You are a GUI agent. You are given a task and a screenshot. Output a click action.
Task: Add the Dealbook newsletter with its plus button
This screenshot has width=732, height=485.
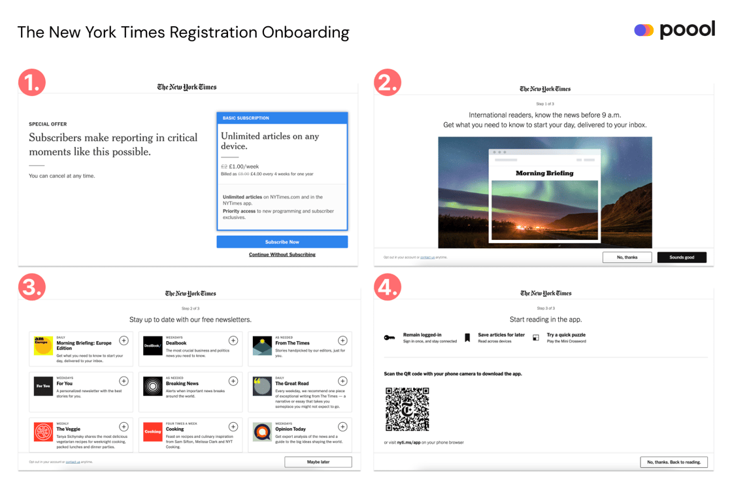pos(233,341)
